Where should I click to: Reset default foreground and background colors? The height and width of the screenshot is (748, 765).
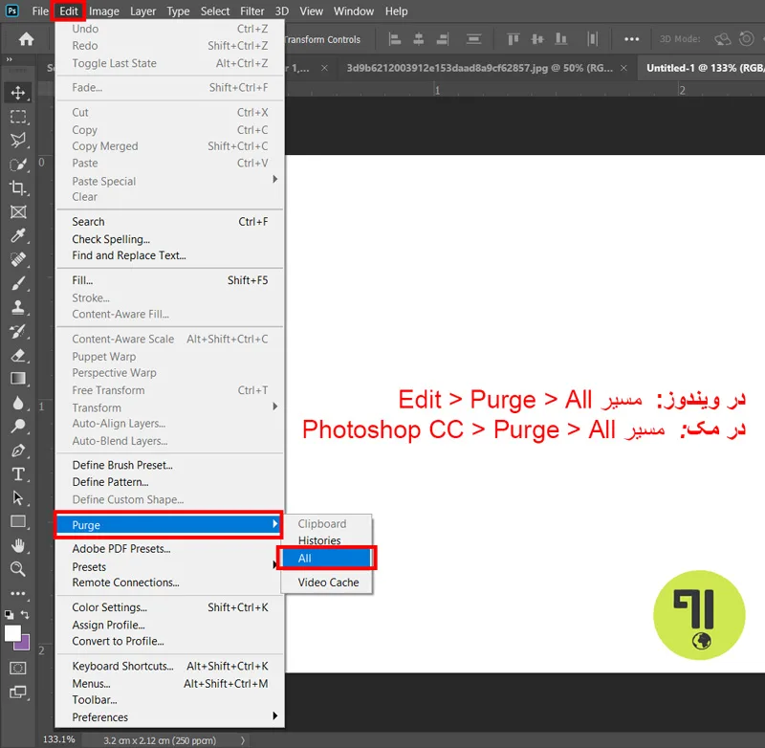coord(10,615)
